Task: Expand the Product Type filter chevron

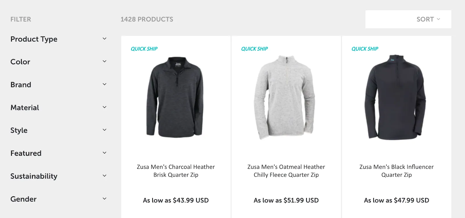Action: 104,39
